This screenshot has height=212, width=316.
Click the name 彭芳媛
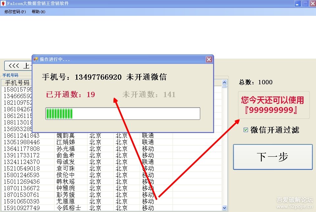65,195
